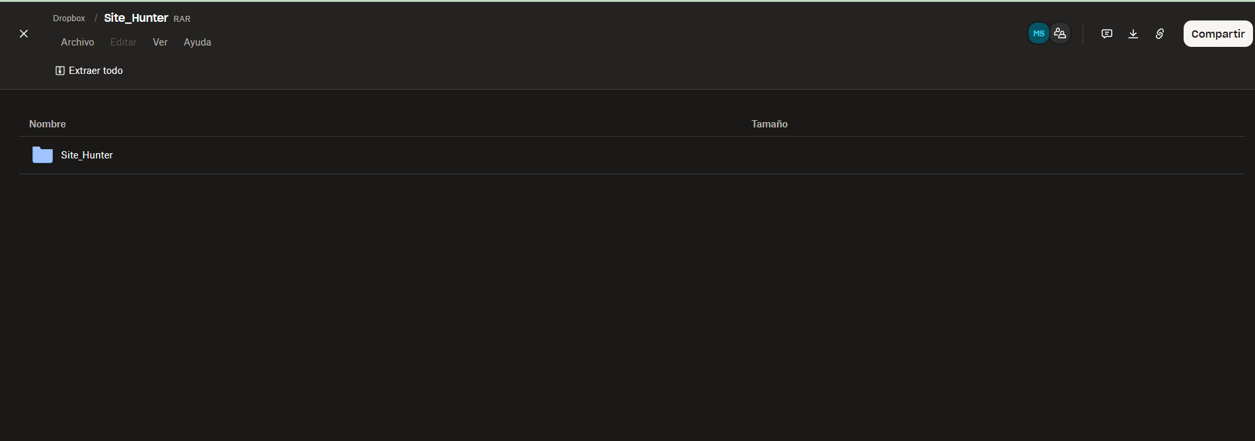Click the extract zip icon next to Extraer todo
Screen dimensions: 1255x441
tap(60, 70)
